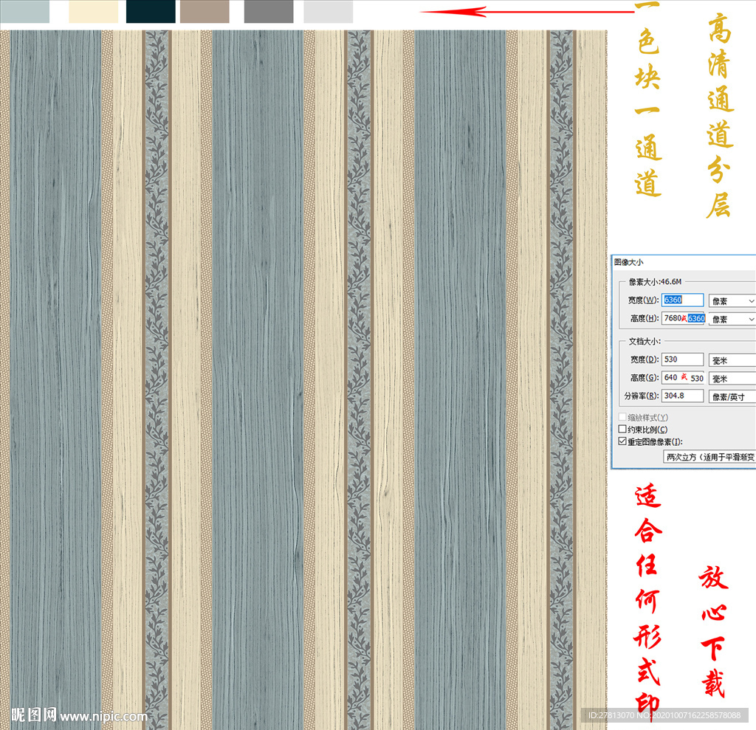Viewport: 756px width, 730px height.
Task: Click the document height (高度 G) field
Action: click(683, 378)
